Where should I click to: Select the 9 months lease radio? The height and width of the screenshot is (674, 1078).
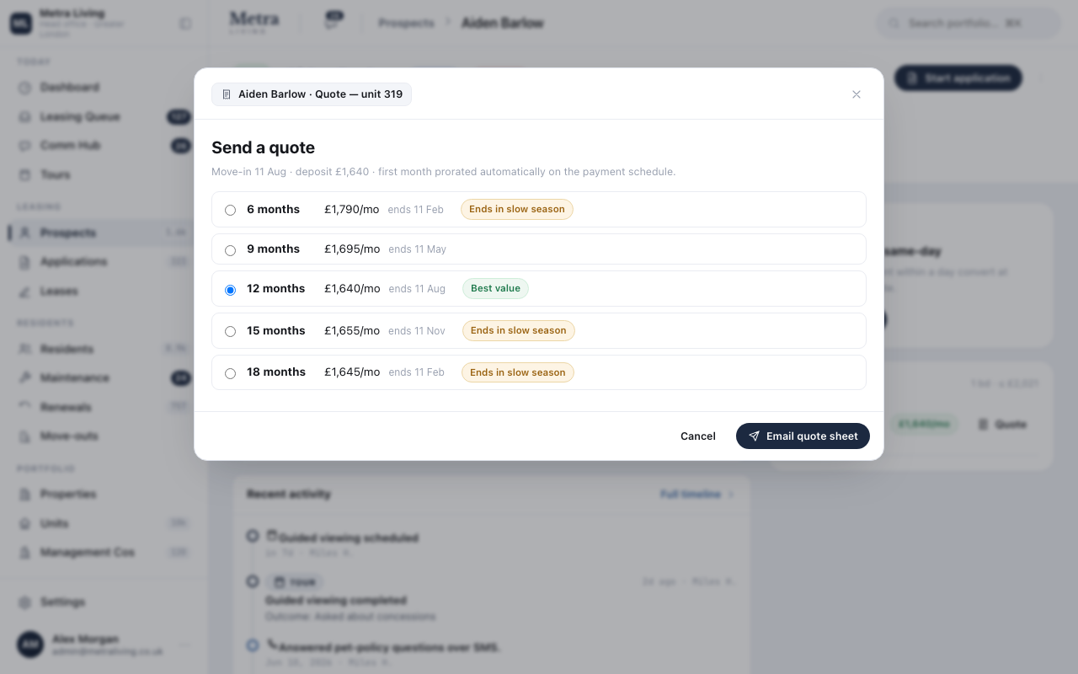coord(230,250)
